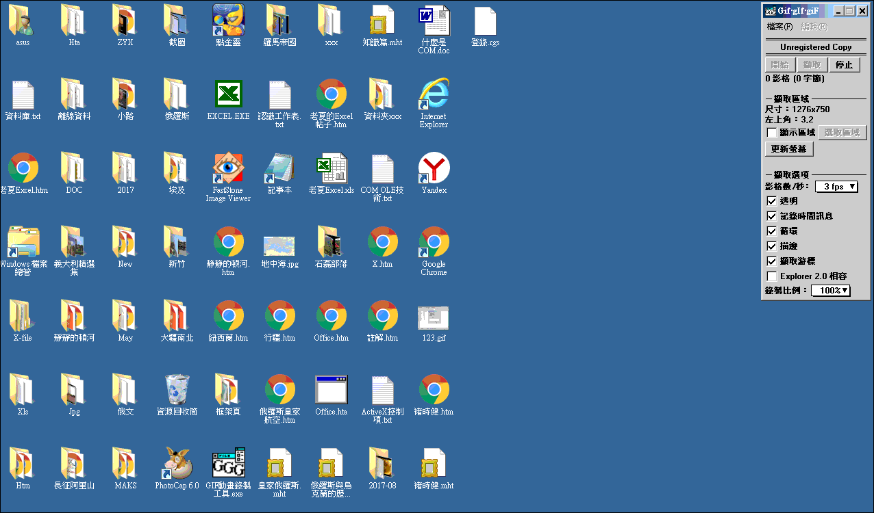
Task: Select the 資料庫.txt text file icon
Action: [23, 94]
